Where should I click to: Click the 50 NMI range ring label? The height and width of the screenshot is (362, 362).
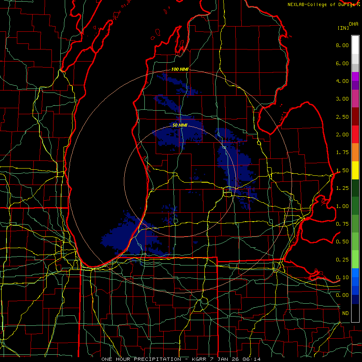pos(180,125)
